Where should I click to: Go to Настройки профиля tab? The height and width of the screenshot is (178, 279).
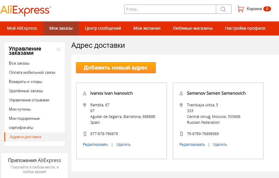(245, 28)
